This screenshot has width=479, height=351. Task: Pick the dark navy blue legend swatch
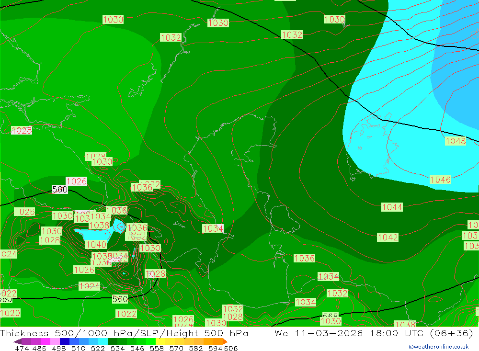[65, 341]
